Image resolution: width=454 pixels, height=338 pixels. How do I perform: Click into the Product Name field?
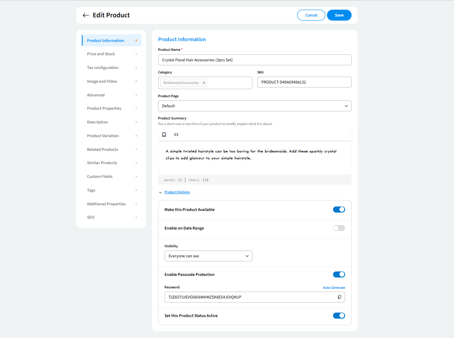click(x=254, y=60)
